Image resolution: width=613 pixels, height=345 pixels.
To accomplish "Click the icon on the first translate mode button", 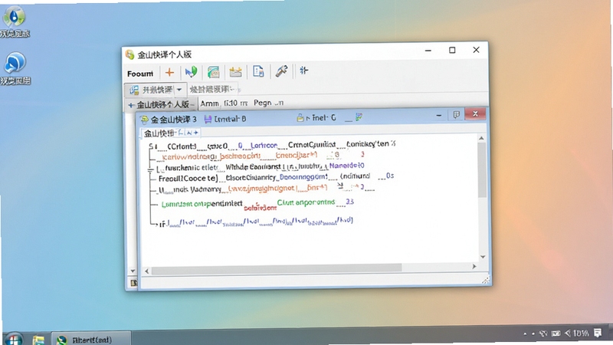I will [134, 90].
